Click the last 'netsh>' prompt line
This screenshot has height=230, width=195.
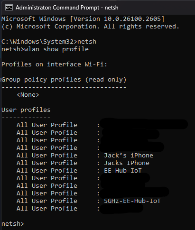tap(13, 224)
